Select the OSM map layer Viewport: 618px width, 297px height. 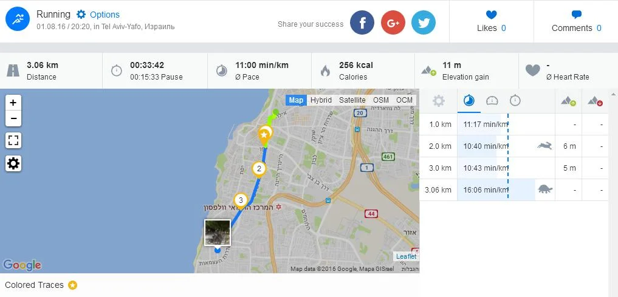click(381, 100)
